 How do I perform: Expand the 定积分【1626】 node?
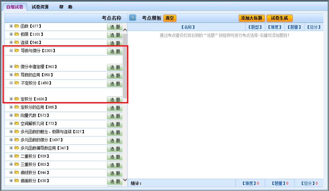point(11,99)
